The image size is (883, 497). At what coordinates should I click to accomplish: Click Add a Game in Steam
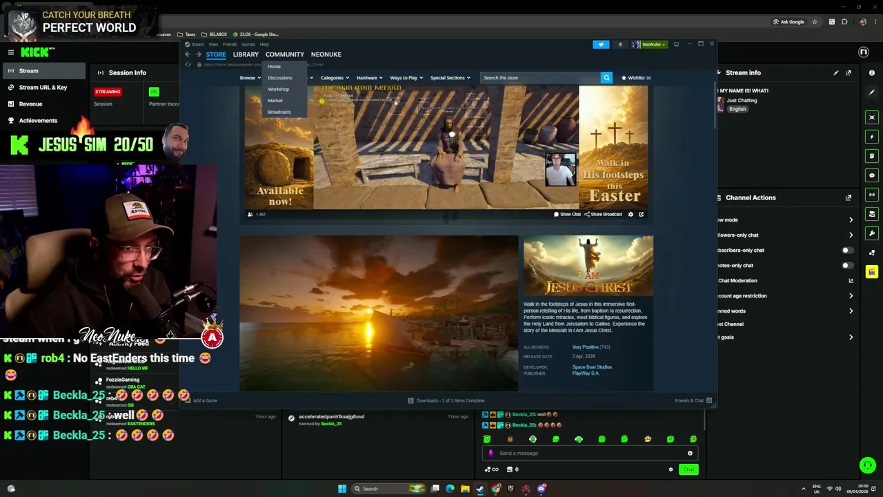click(201, 400)
